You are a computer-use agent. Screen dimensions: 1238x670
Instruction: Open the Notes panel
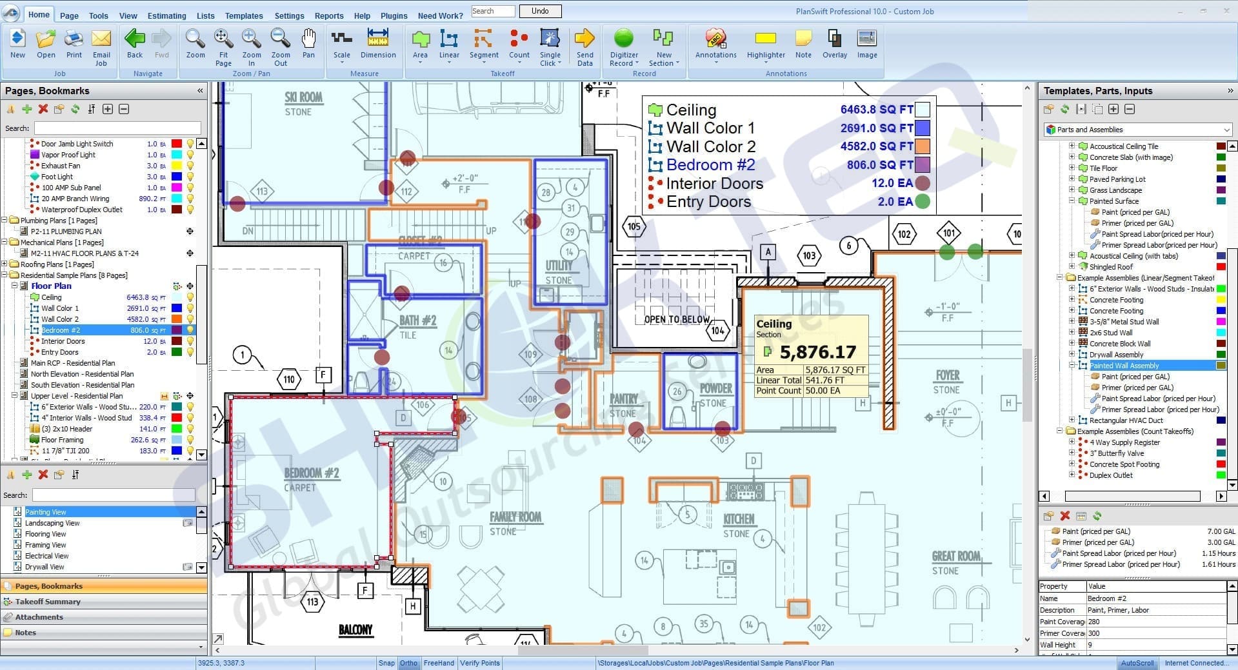click(104, 633)
